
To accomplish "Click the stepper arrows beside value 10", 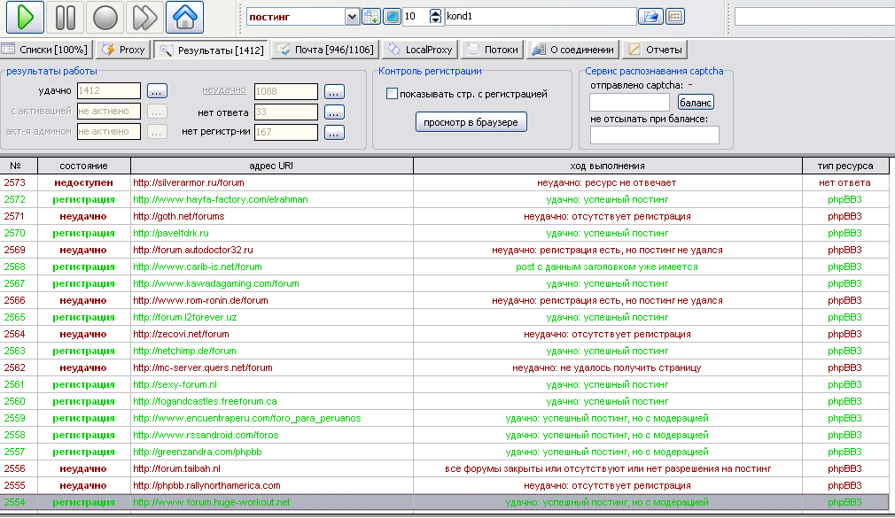I will point(434,16).
